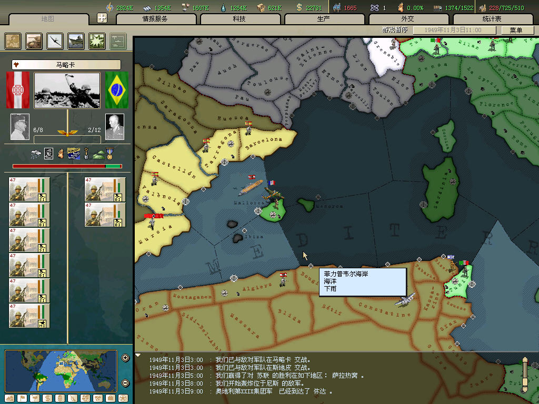539x404 pixels.
Task: Click the battle photo of soldiers
Action: (67, 90)
